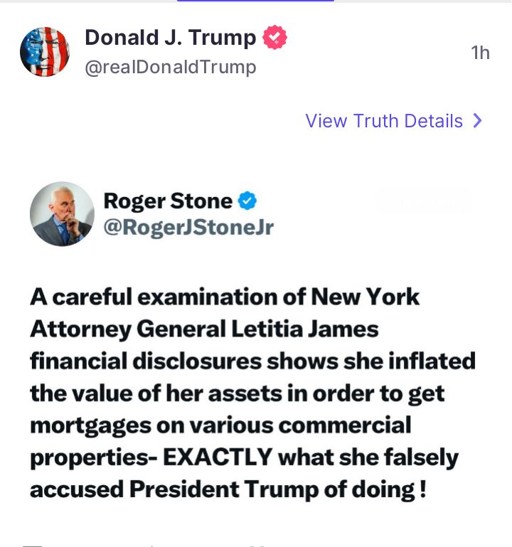
Task: Open the @RogerJStoneJr handle
Action: (188, 228)
